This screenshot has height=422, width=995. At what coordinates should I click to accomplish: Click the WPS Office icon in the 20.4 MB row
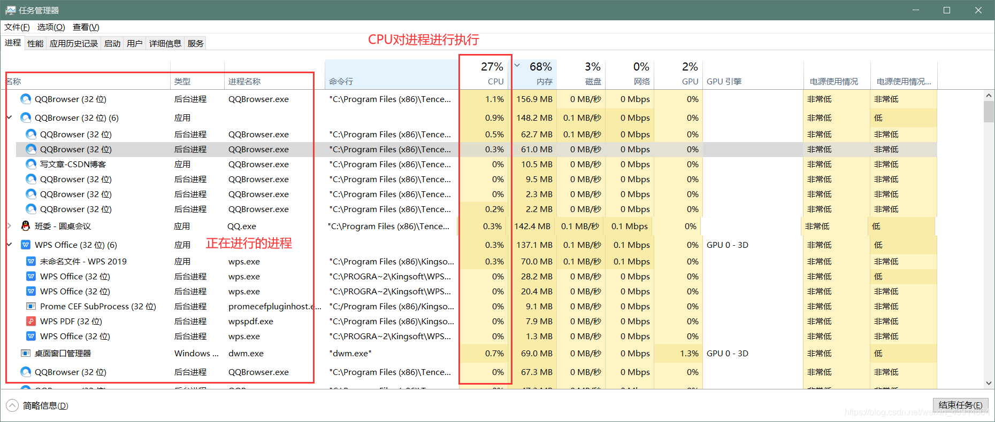pyautogui.click(x=31, y=291)
